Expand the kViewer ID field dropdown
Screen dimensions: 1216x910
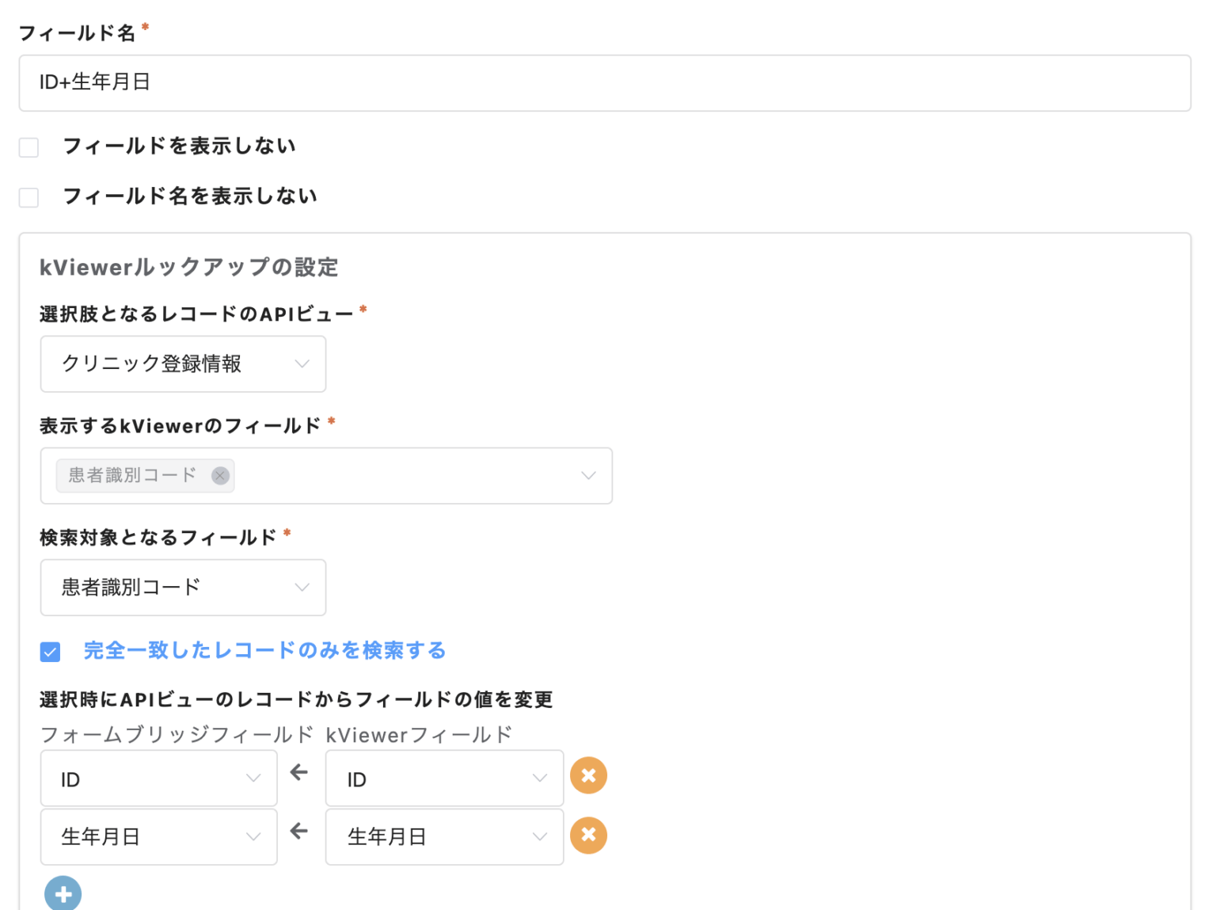click(444, 779)
